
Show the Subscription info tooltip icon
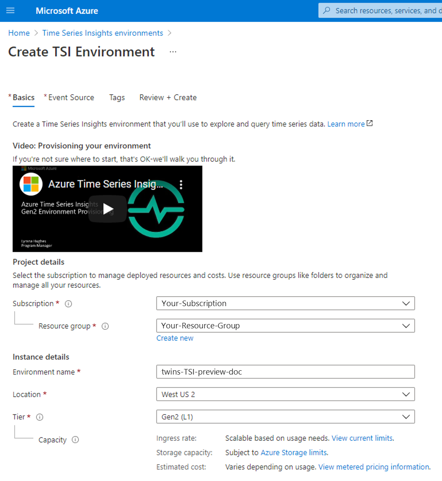pyautogui.click(x=68, y=304)
